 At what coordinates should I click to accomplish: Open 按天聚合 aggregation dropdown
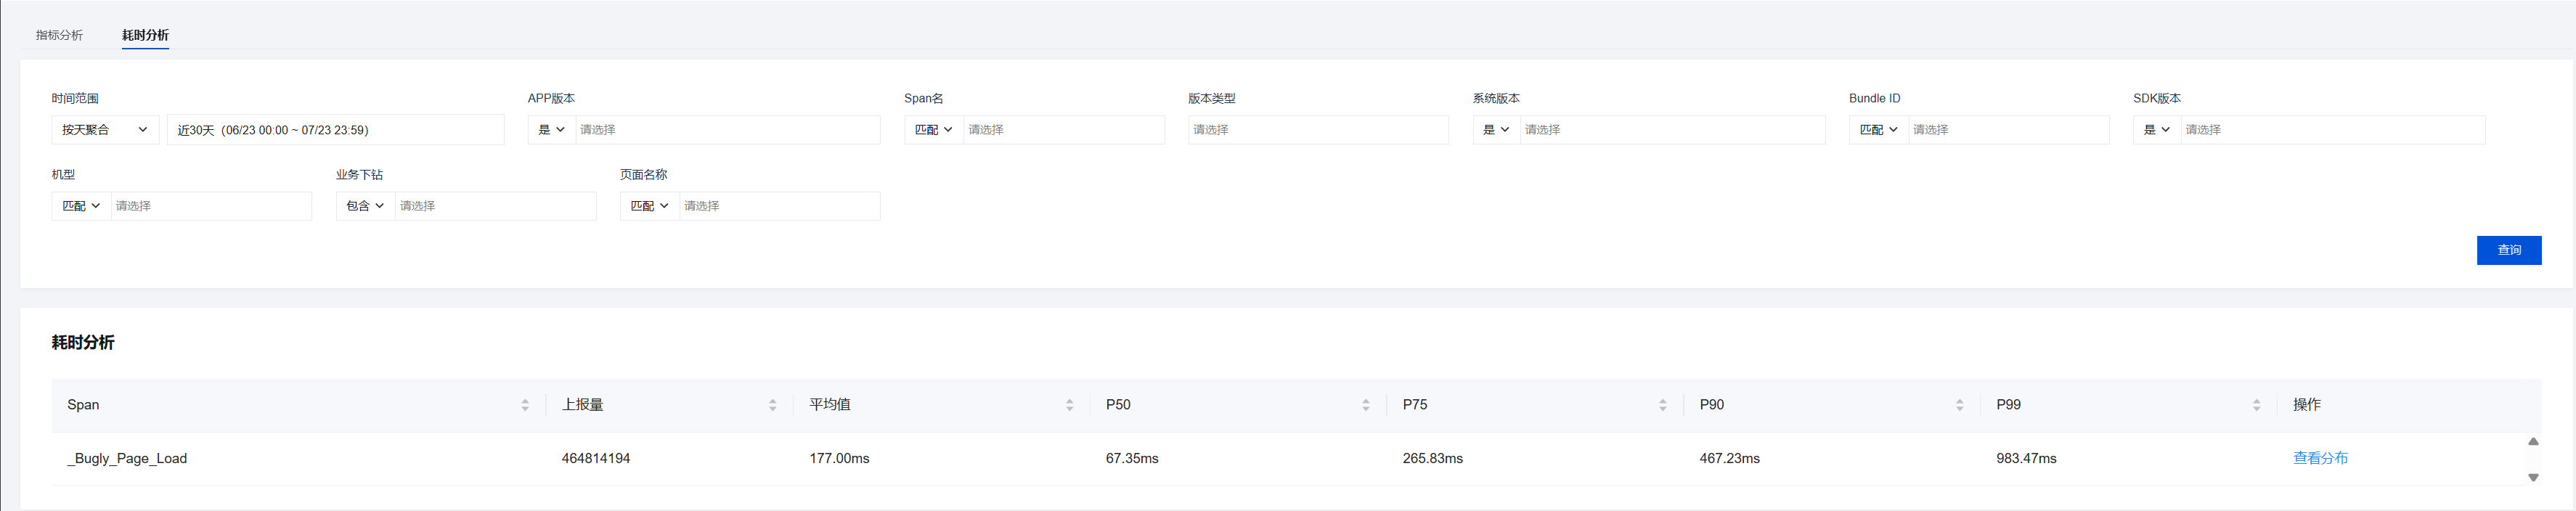[105, 130]
